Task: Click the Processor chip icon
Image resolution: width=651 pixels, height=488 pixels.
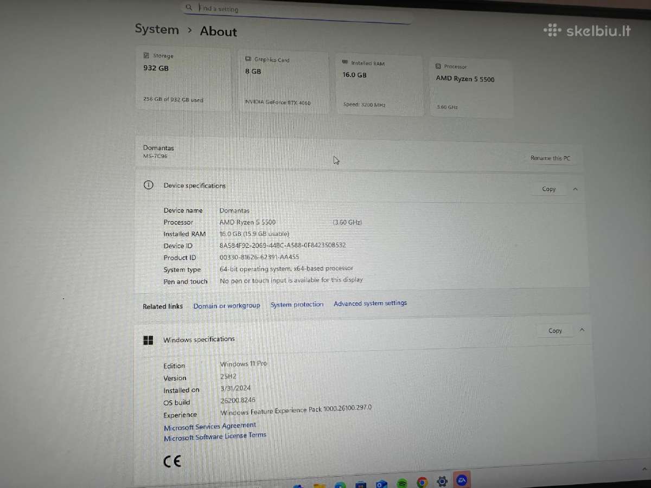Action: [438, 66]
